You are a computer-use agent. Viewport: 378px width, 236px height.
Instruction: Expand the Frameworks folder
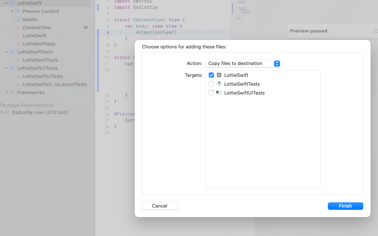click(x=7, y=92)
